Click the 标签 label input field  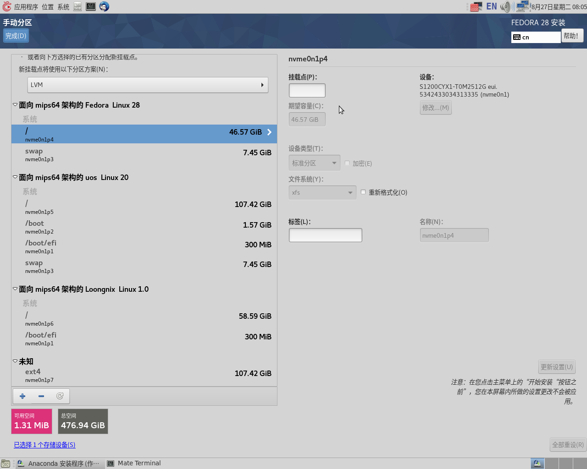pyautogui.click(x=325, y=235)
